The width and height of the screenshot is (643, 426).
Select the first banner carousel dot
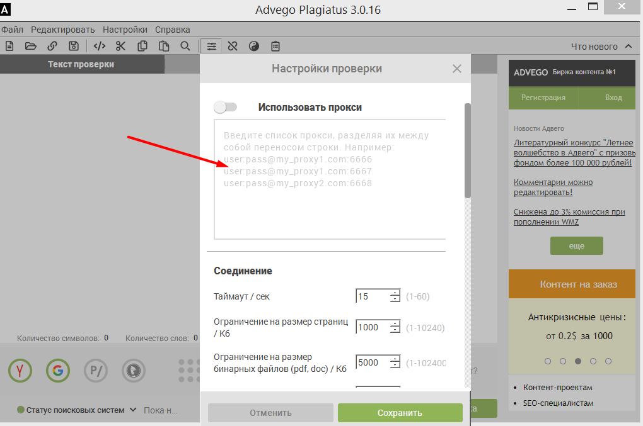coord(547,361)
